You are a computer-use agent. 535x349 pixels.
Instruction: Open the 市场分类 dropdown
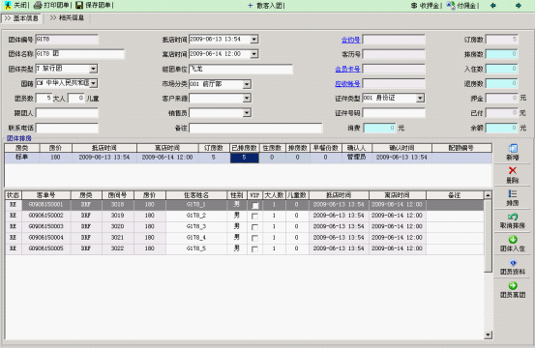coord(247,84)
